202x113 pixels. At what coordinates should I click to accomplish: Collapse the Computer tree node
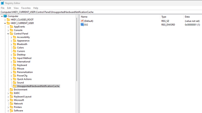click(2, 16)
